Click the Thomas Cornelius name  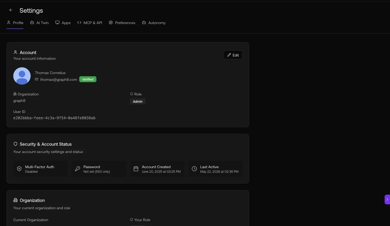coord(50,73)
